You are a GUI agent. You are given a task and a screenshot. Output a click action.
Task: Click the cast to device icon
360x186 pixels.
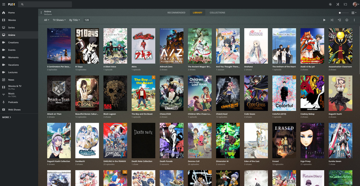tap(345, 4)
